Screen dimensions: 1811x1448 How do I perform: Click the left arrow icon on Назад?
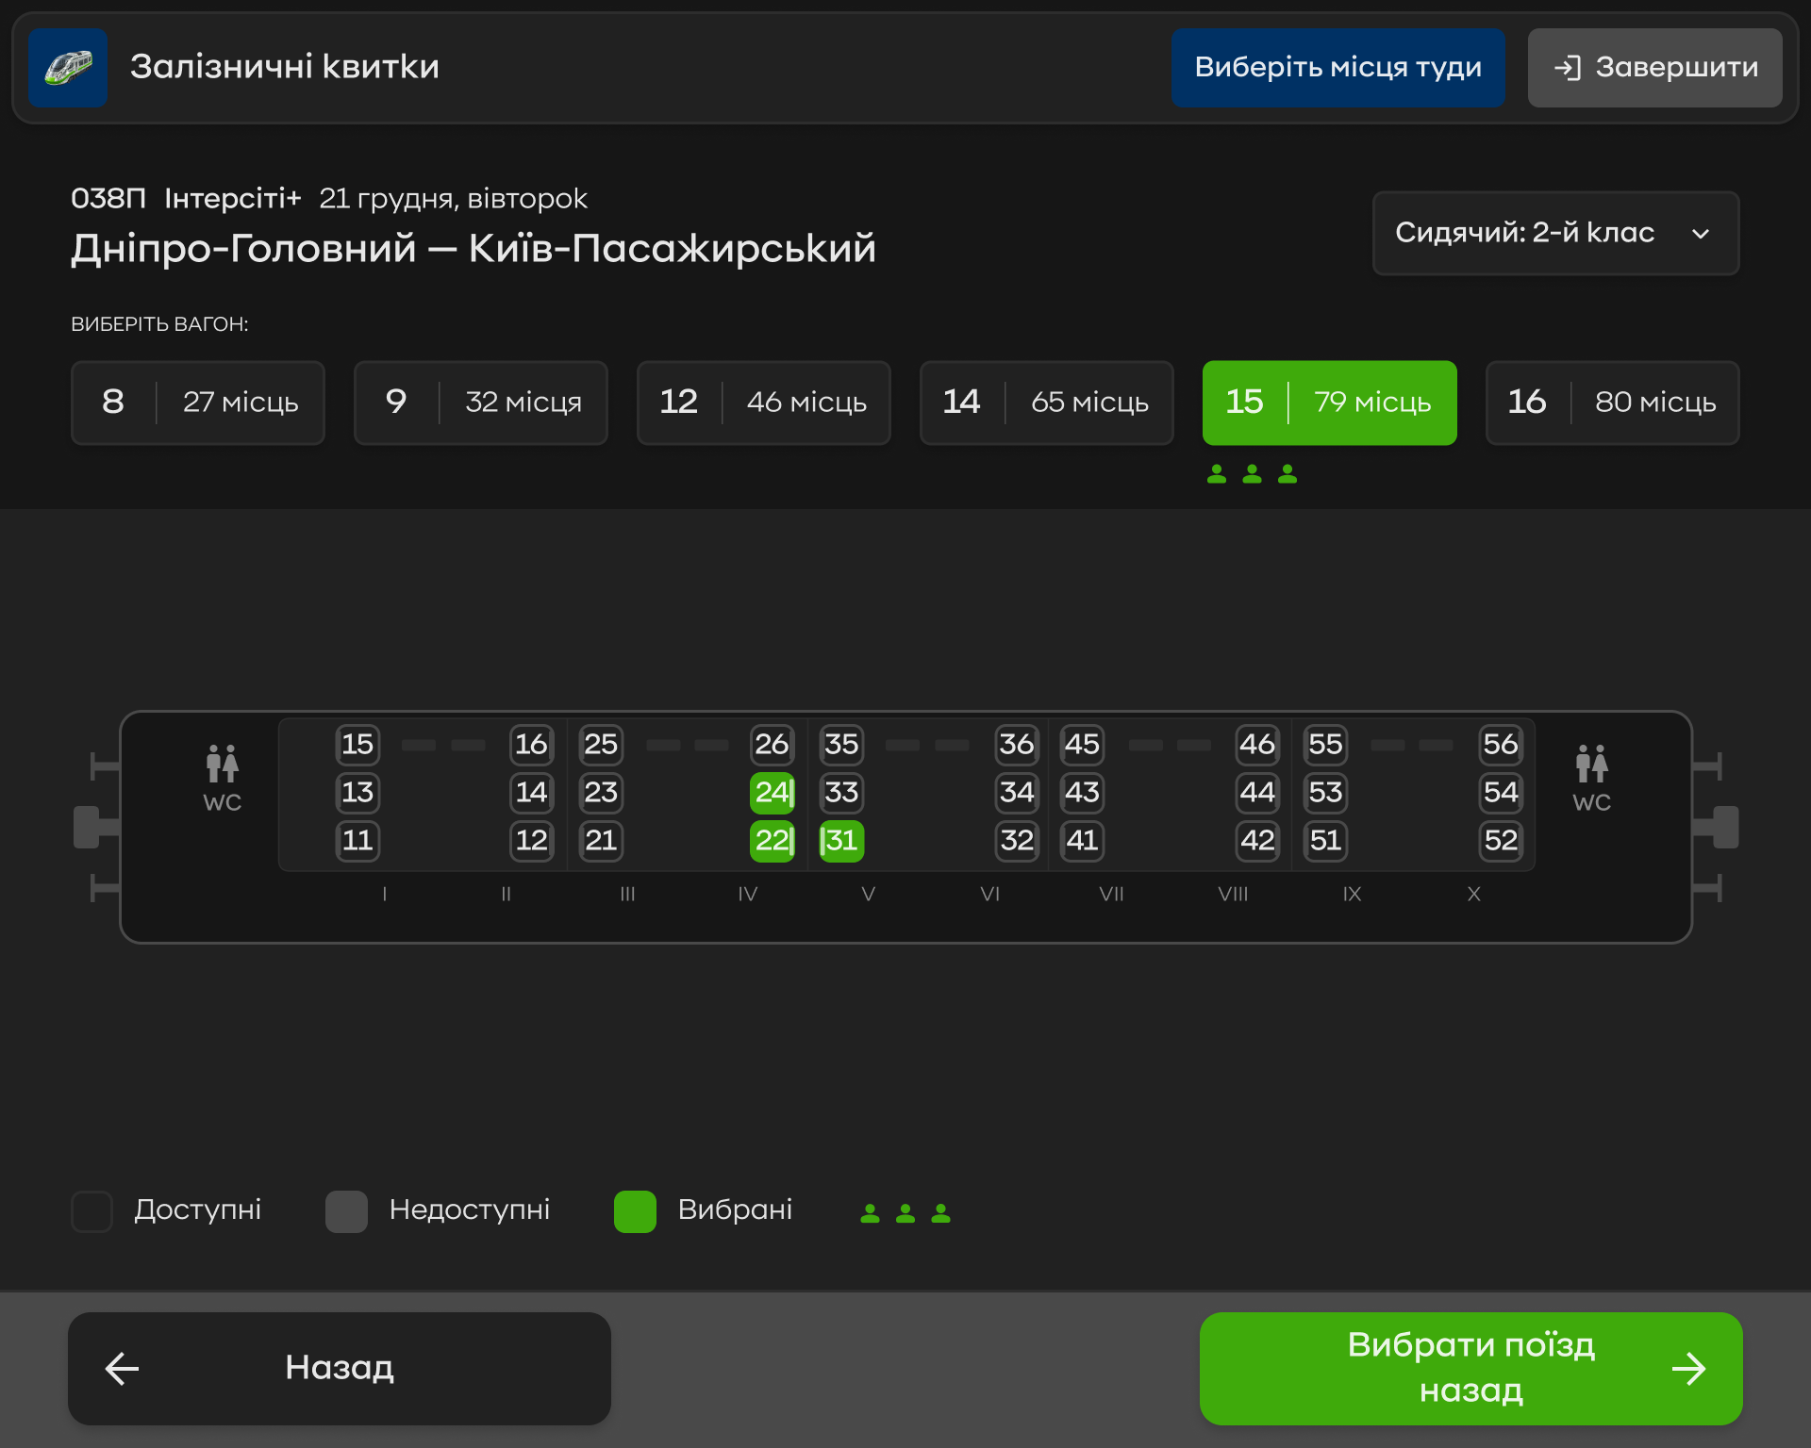[x=122, y=1368]
